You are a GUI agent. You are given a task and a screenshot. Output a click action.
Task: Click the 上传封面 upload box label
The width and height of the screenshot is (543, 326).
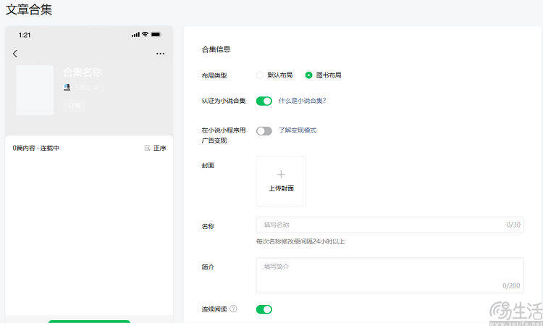[x=281, y=188]
